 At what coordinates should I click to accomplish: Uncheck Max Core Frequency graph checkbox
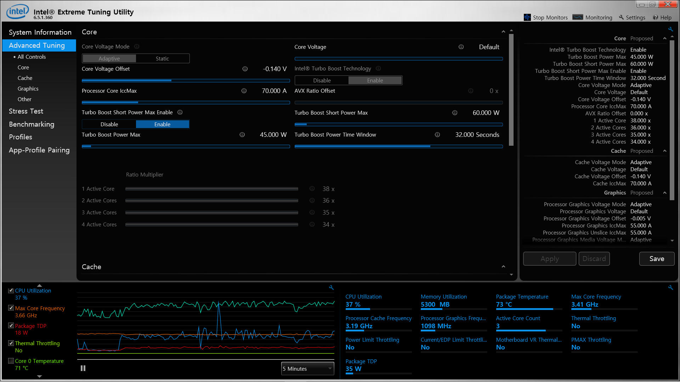pyautogui.click(x=11, y=308)
